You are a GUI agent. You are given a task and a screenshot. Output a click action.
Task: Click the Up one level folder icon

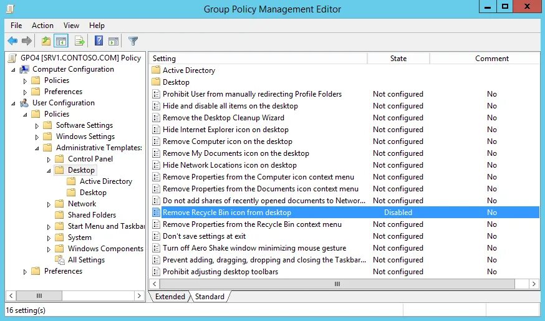click(46, 41)
